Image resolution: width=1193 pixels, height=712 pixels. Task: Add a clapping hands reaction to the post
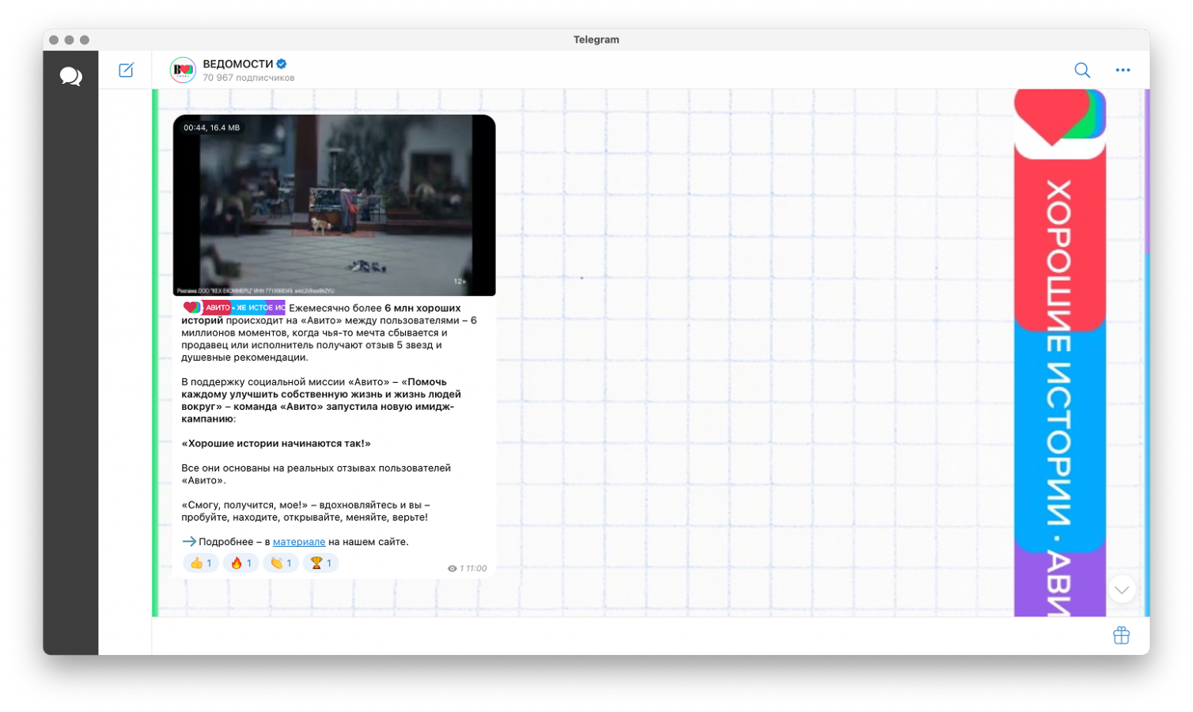point(281,563)
